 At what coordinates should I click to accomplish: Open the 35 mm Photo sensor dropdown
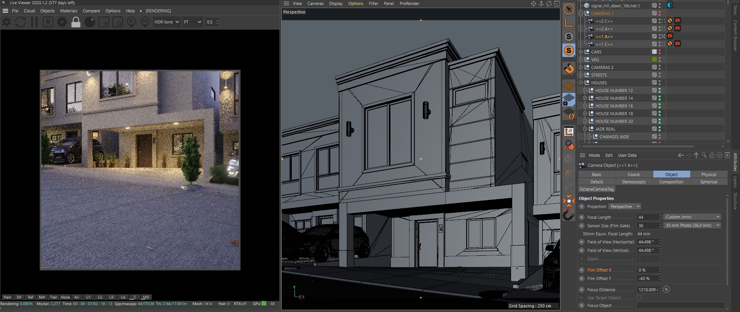tap(692, 225)
